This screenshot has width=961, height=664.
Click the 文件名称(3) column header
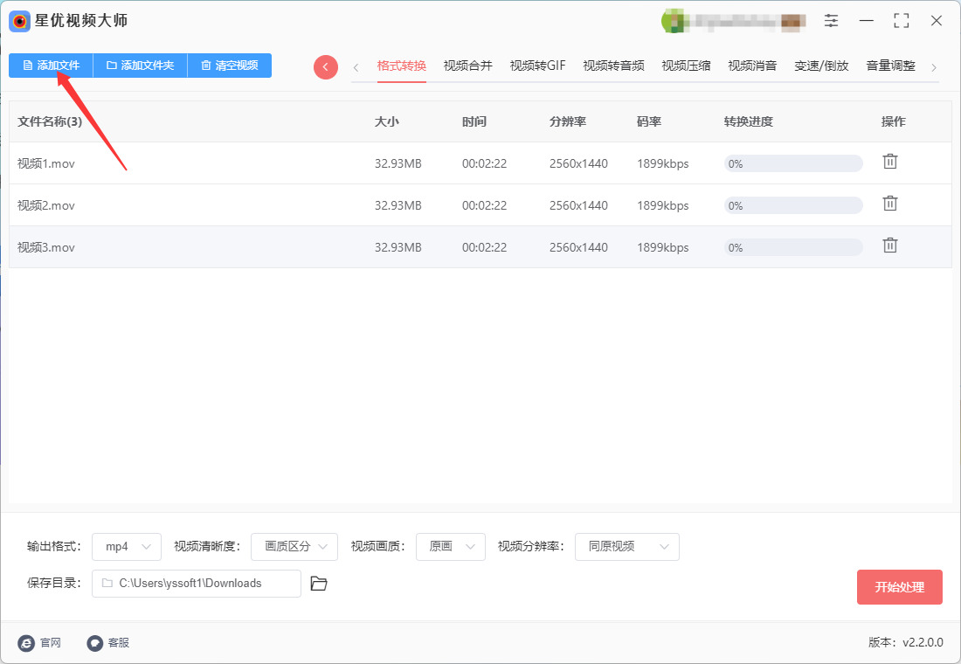(x=50, y=121)
